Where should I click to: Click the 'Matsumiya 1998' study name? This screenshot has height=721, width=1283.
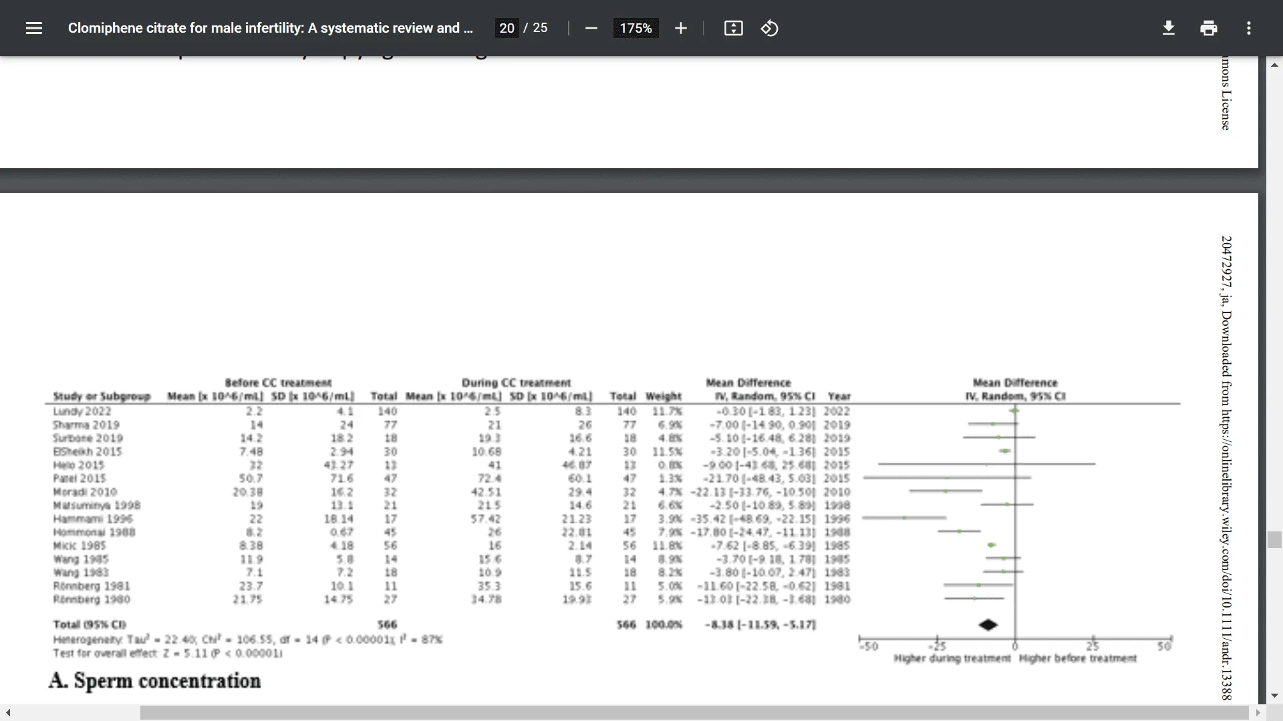[x=96, y=505]
